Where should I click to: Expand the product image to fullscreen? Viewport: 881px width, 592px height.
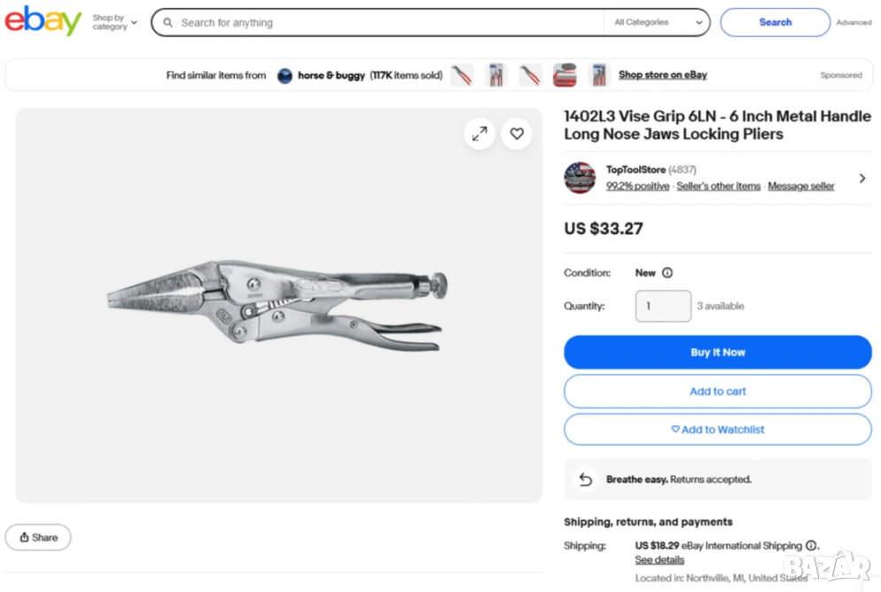coord(479,134)
